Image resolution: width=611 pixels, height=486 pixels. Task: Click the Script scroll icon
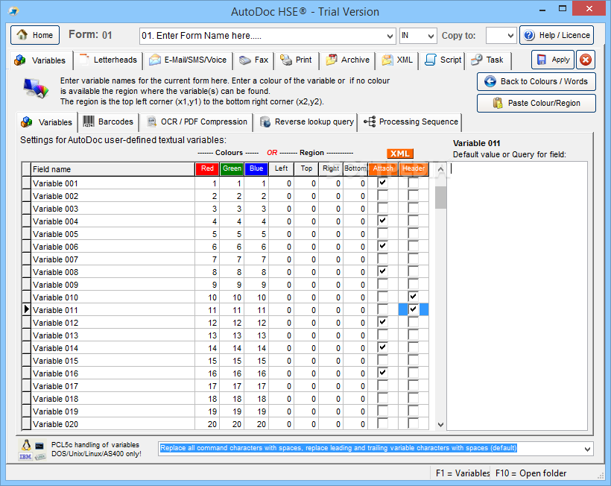(430, 60)
